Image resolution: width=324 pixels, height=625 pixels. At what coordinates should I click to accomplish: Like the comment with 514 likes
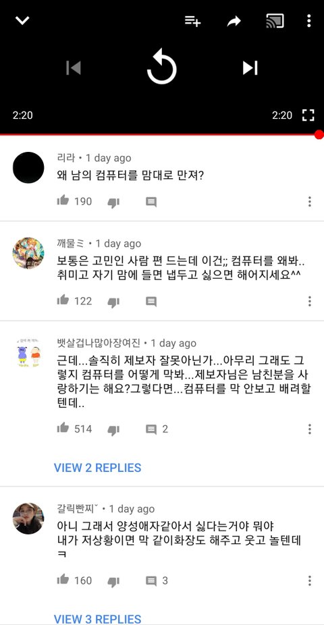pyautogui.click(x=63, y=428)
